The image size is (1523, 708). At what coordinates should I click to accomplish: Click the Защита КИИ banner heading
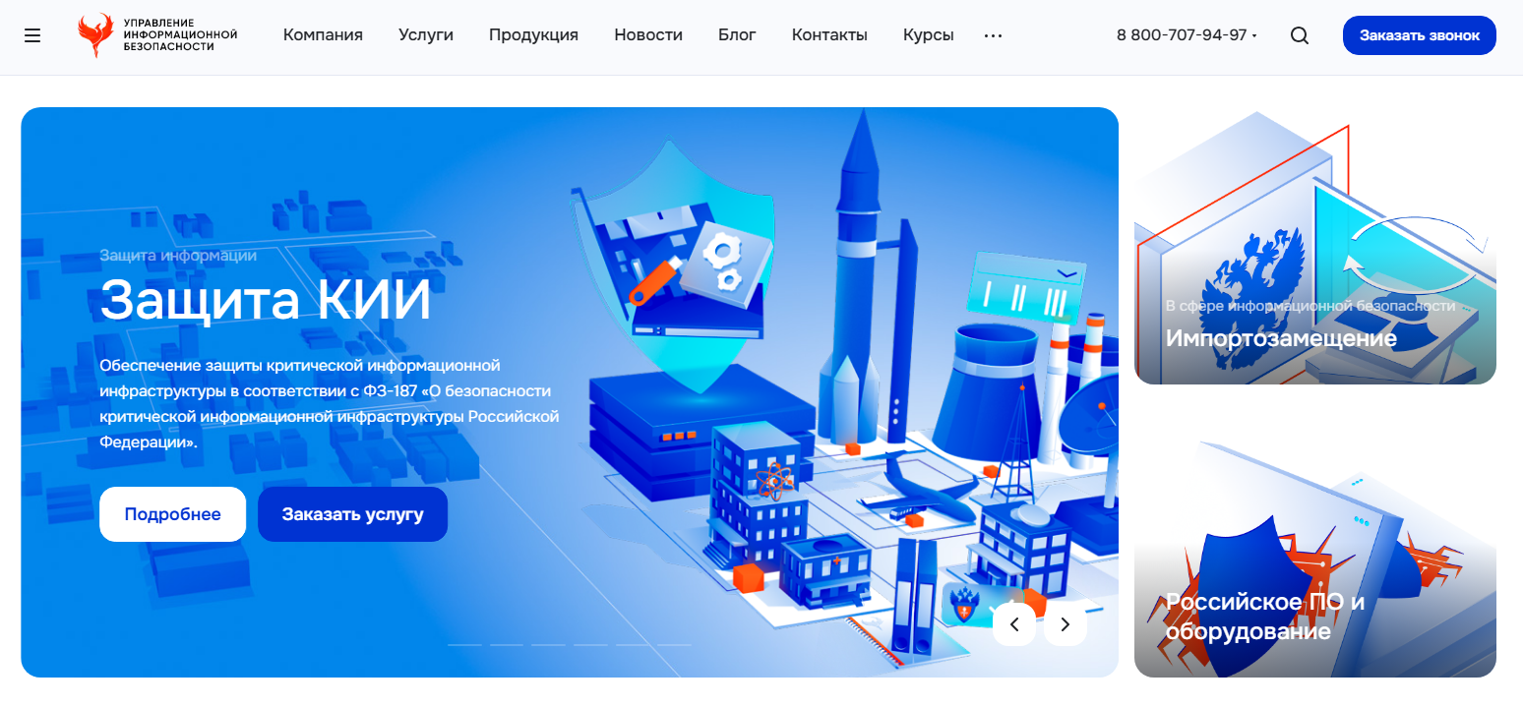[x=266, y=299]
